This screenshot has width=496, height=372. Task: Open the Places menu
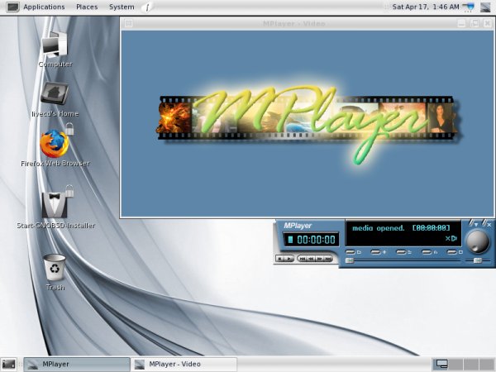tap(87, 7)
